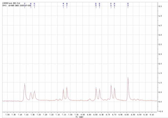
Task: Click the 'f1 (ppm)' axis title
Action: (80, 117)
